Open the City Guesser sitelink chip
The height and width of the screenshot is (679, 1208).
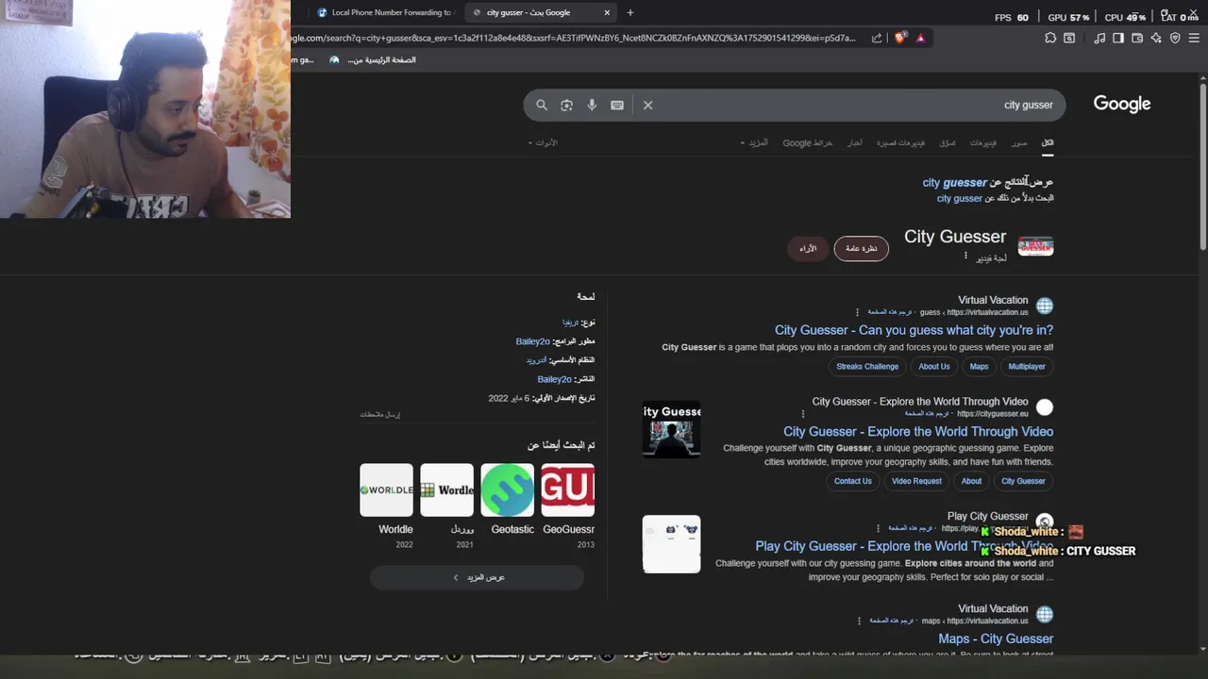click(x=1023, y=481)
